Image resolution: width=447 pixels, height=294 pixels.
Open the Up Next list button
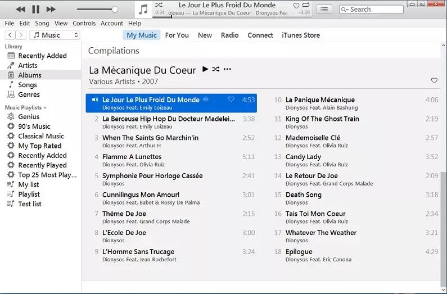point(324,10)
